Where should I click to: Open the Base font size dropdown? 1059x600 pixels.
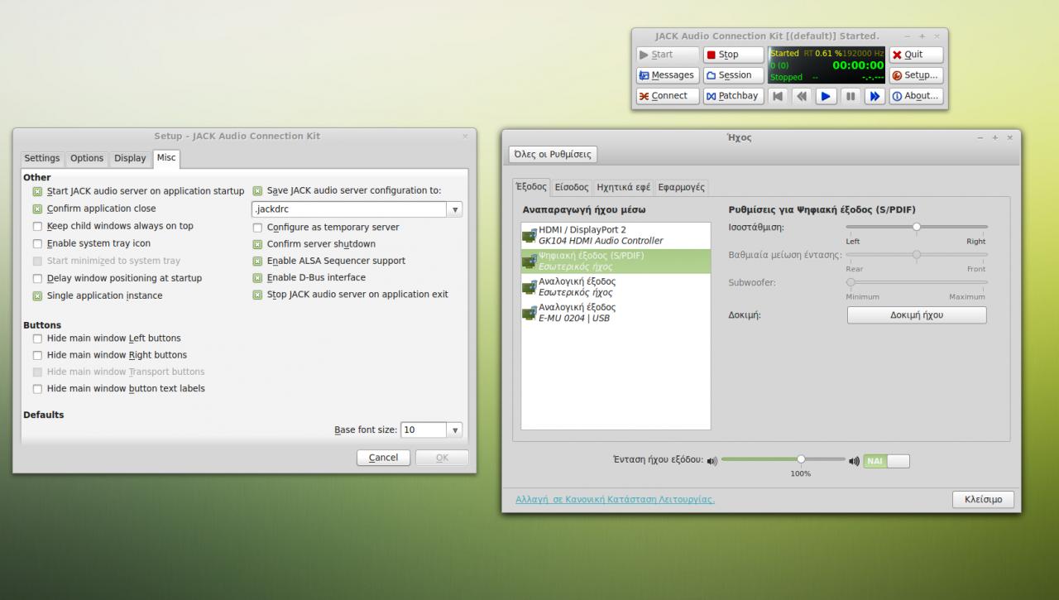tap(454, 430)
